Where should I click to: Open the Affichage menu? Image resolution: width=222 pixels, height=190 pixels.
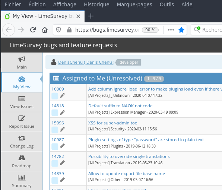pyautogui.click(x=65, y=4)
